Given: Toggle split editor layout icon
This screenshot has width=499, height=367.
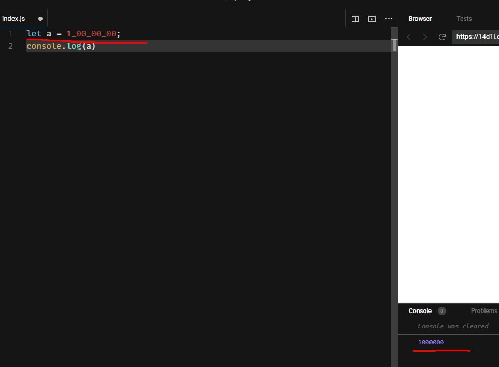Looking at the screenshot, I should point(355,19).
